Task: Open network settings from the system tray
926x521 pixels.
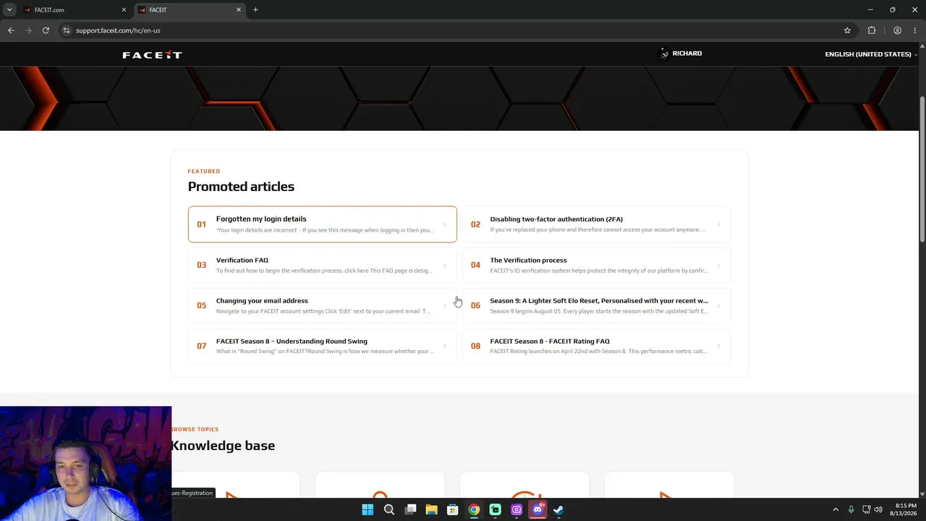Action: tap(867, 509)
